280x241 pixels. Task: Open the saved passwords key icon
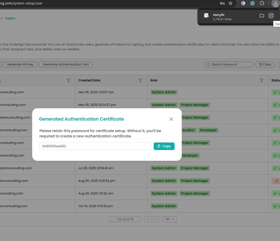(222, 3)
